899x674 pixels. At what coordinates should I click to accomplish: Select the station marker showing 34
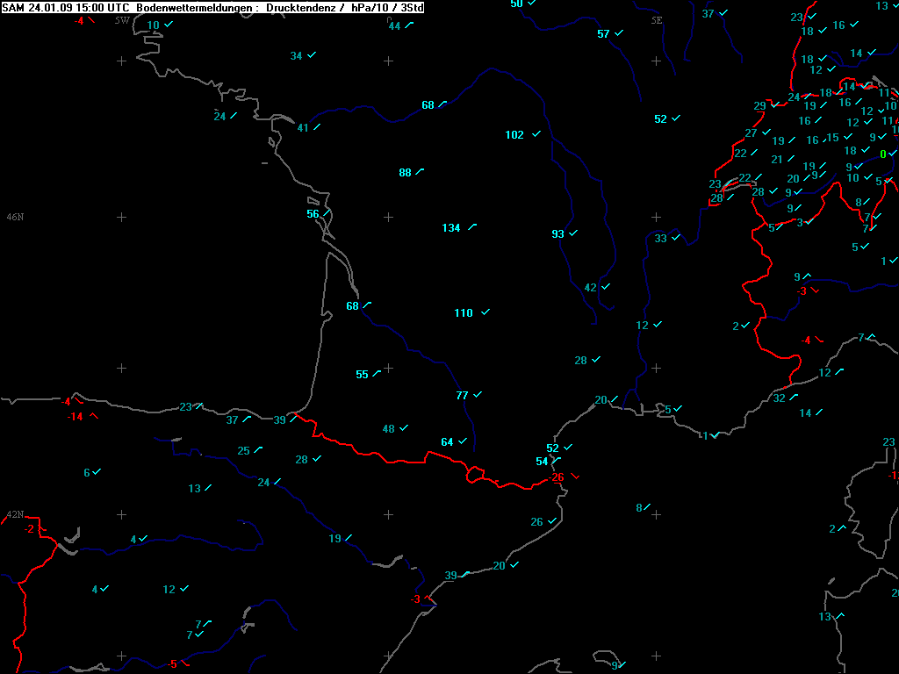click(297, 56)
